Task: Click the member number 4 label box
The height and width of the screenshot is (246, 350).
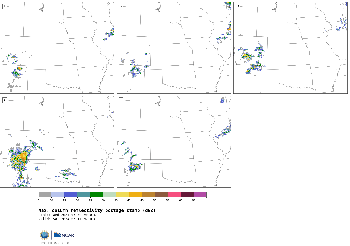Action: pyautogui.click(x=4, y=100)
